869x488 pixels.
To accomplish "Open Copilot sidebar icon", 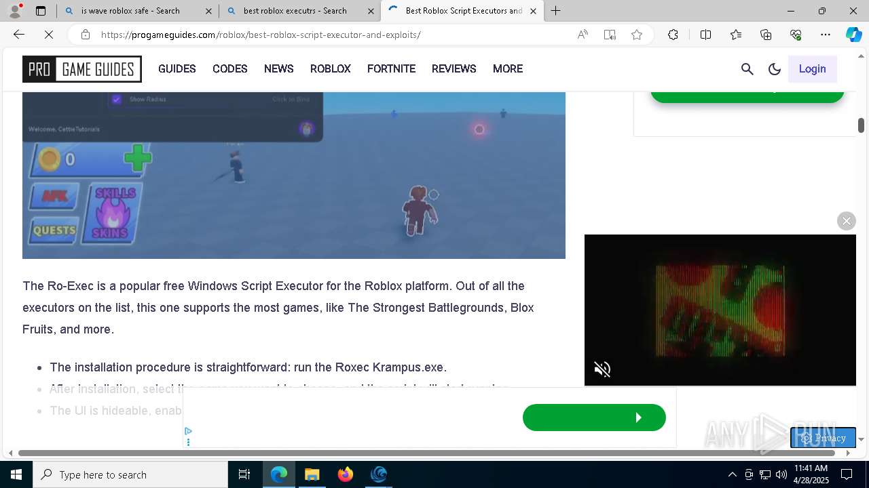I will 853,35.
